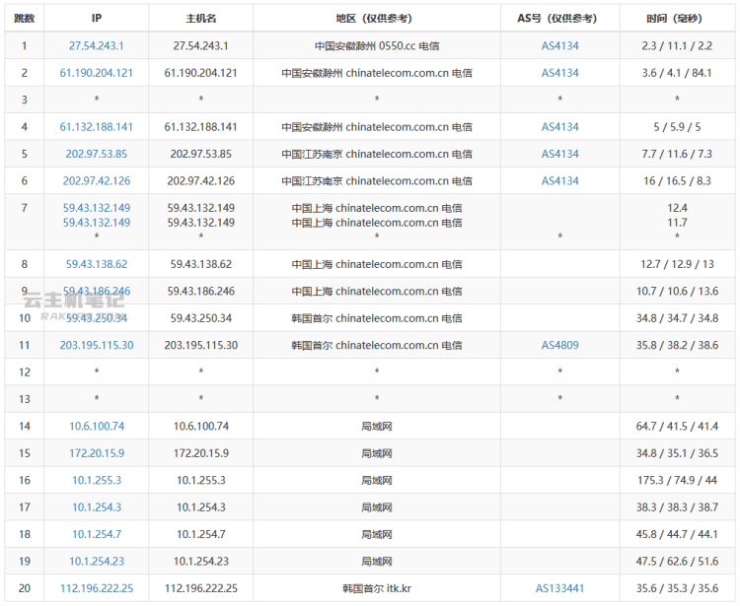Open IP link 202.97.53.85
Image resolution: width=740 pixels, height=606 pixels.
(x=97, y=154)
